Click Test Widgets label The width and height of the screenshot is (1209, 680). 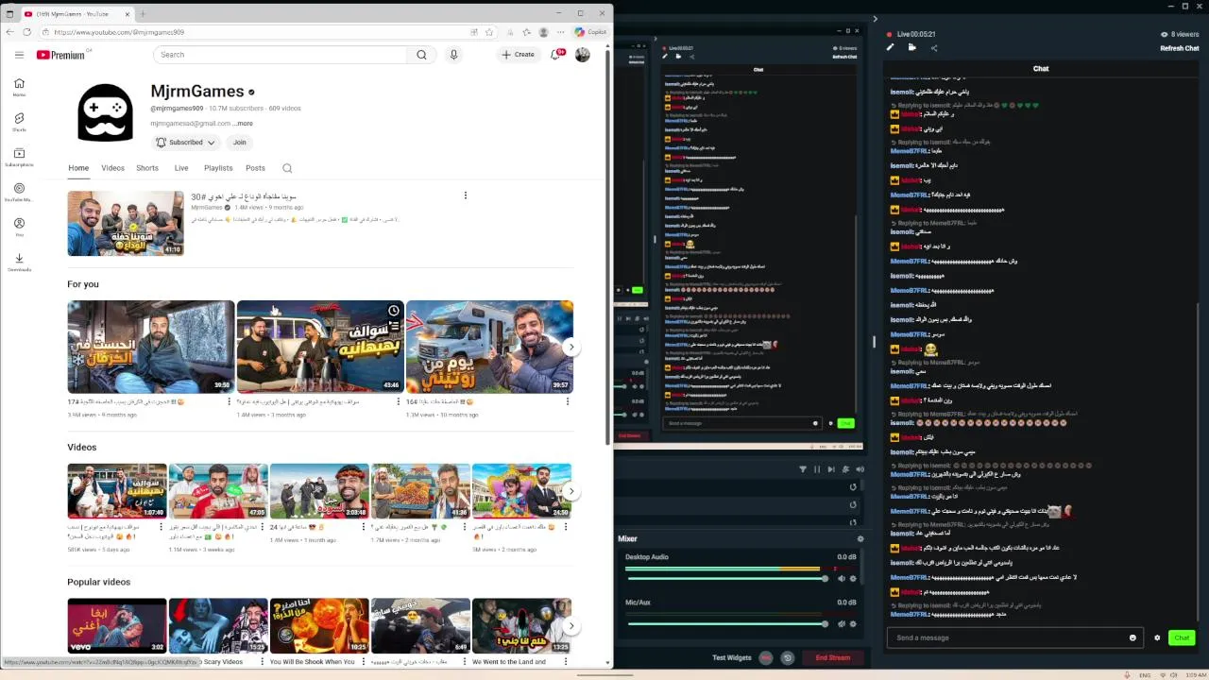[x=732, y=657]
